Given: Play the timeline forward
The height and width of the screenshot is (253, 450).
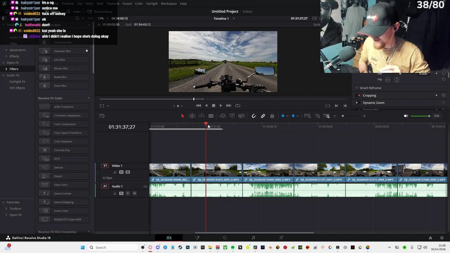Looking at the screenshot, I should pos(221,105).
